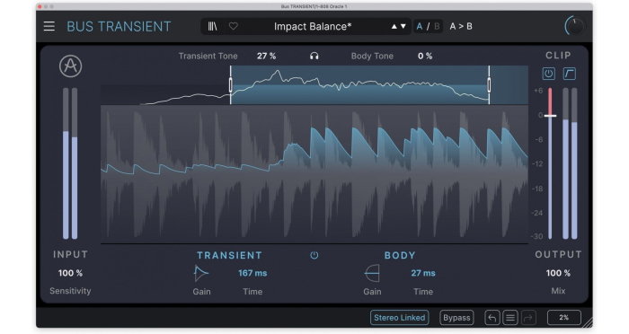Click the 2% CPU meter box
Screen dimensions: 629x334
point(564,317)
